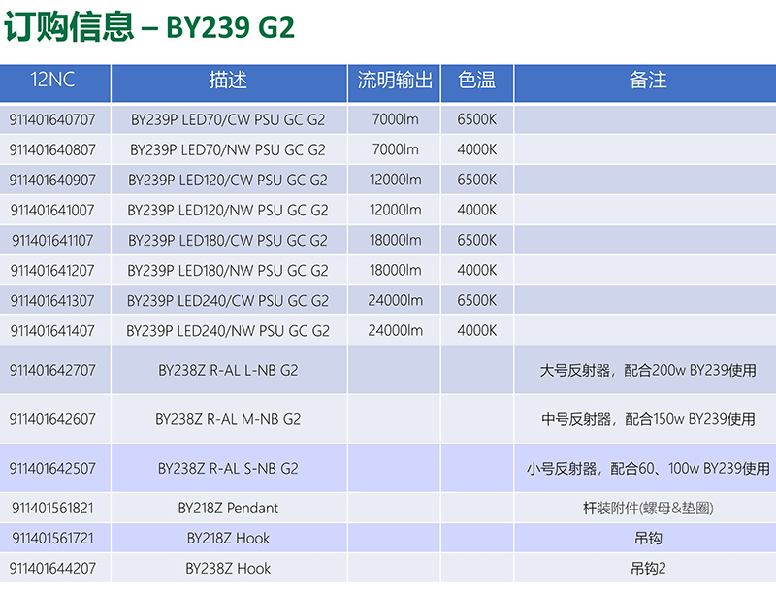Select order code 911401641307

[52, 301]
